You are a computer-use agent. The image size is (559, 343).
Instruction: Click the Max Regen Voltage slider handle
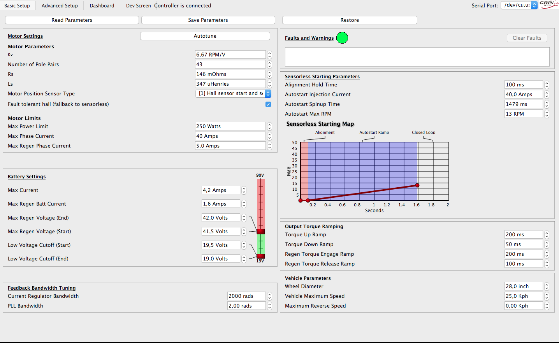coord(261,231)
